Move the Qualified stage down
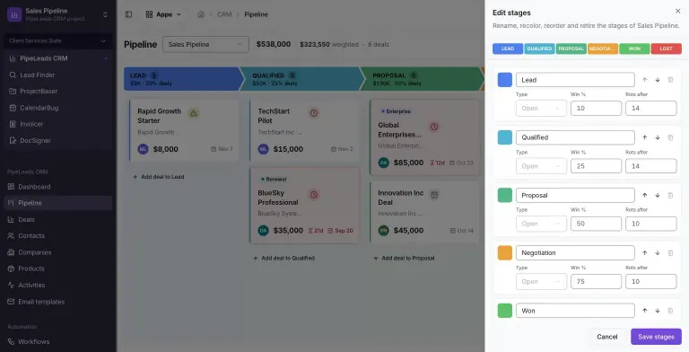The image size is (689, 352). pyautogui.click(x=658, y=137)
